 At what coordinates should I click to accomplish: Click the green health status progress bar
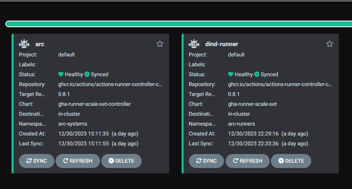click(x=179, y=24)
